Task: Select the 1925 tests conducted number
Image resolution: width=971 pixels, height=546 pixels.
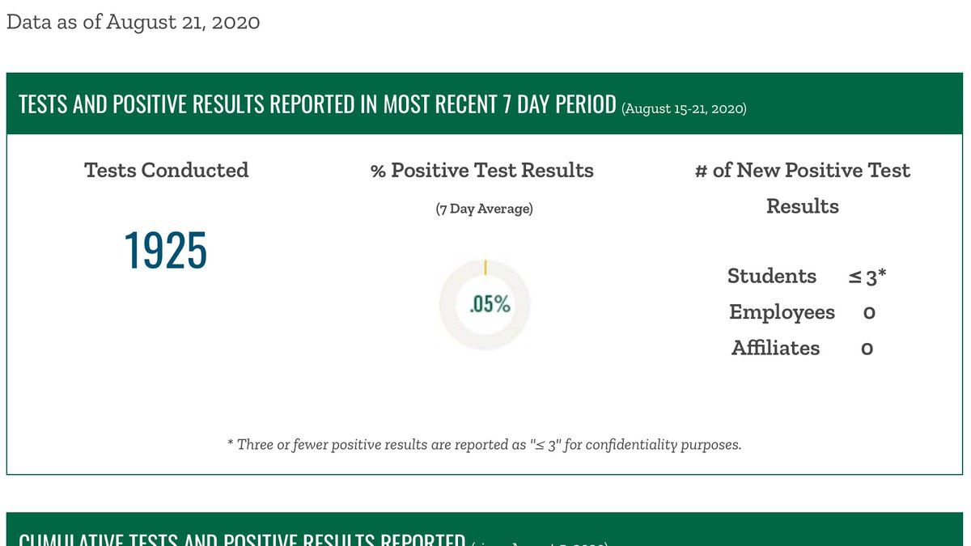Action: [x=166, y=251]
